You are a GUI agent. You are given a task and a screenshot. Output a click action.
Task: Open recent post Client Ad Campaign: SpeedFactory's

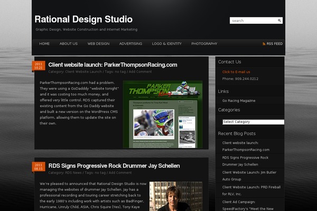(248, 205)
